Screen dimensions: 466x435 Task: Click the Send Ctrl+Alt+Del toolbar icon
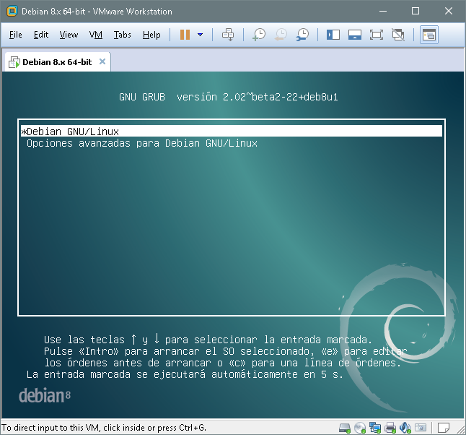[x=228, y=35]
